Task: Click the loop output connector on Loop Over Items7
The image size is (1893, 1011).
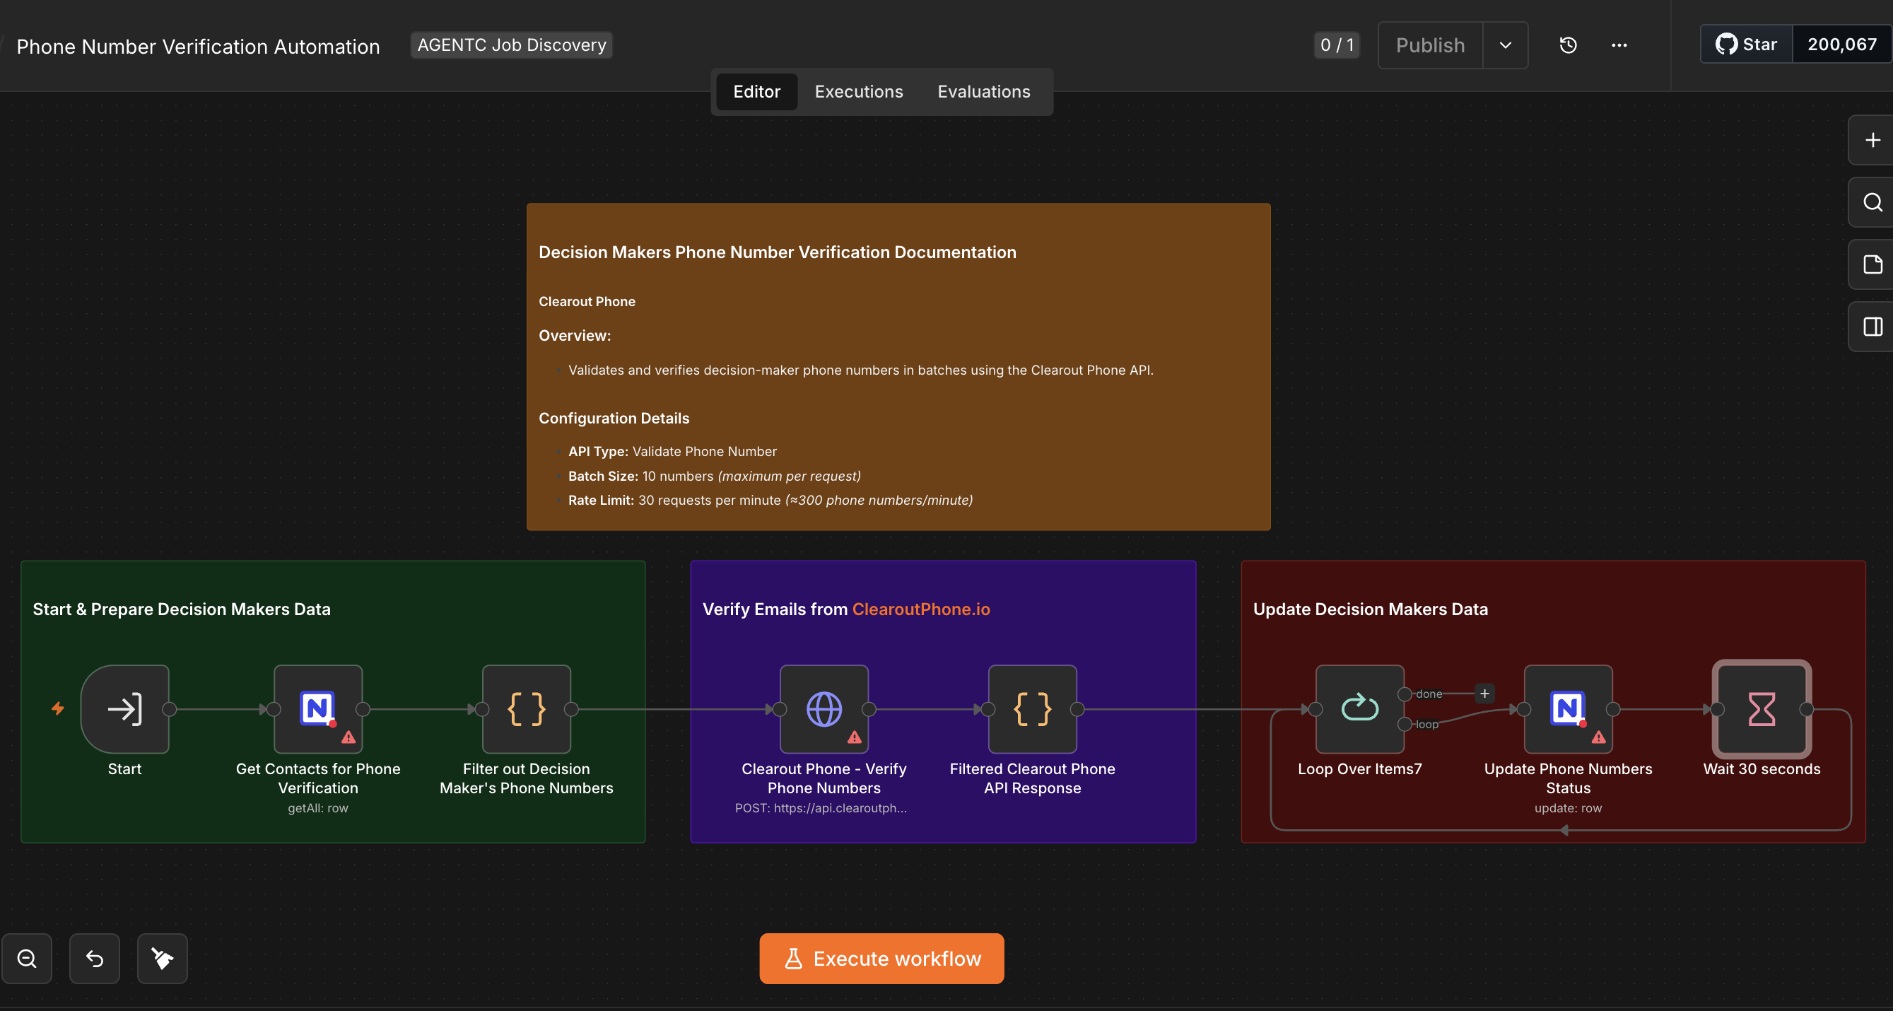Action: pos(1405,725)
